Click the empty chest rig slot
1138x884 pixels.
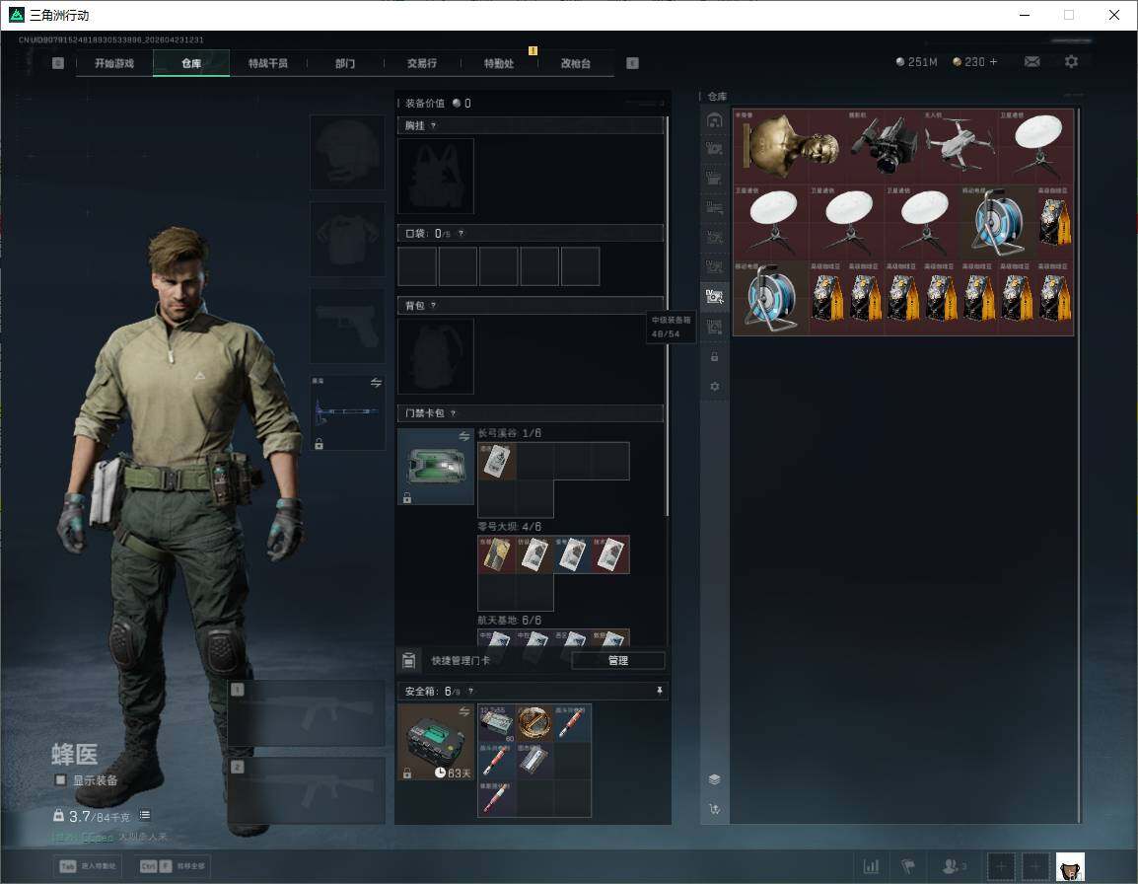click(436, 176)
